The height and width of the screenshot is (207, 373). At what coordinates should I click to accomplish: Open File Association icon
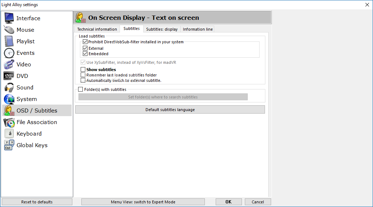point(9,122)
